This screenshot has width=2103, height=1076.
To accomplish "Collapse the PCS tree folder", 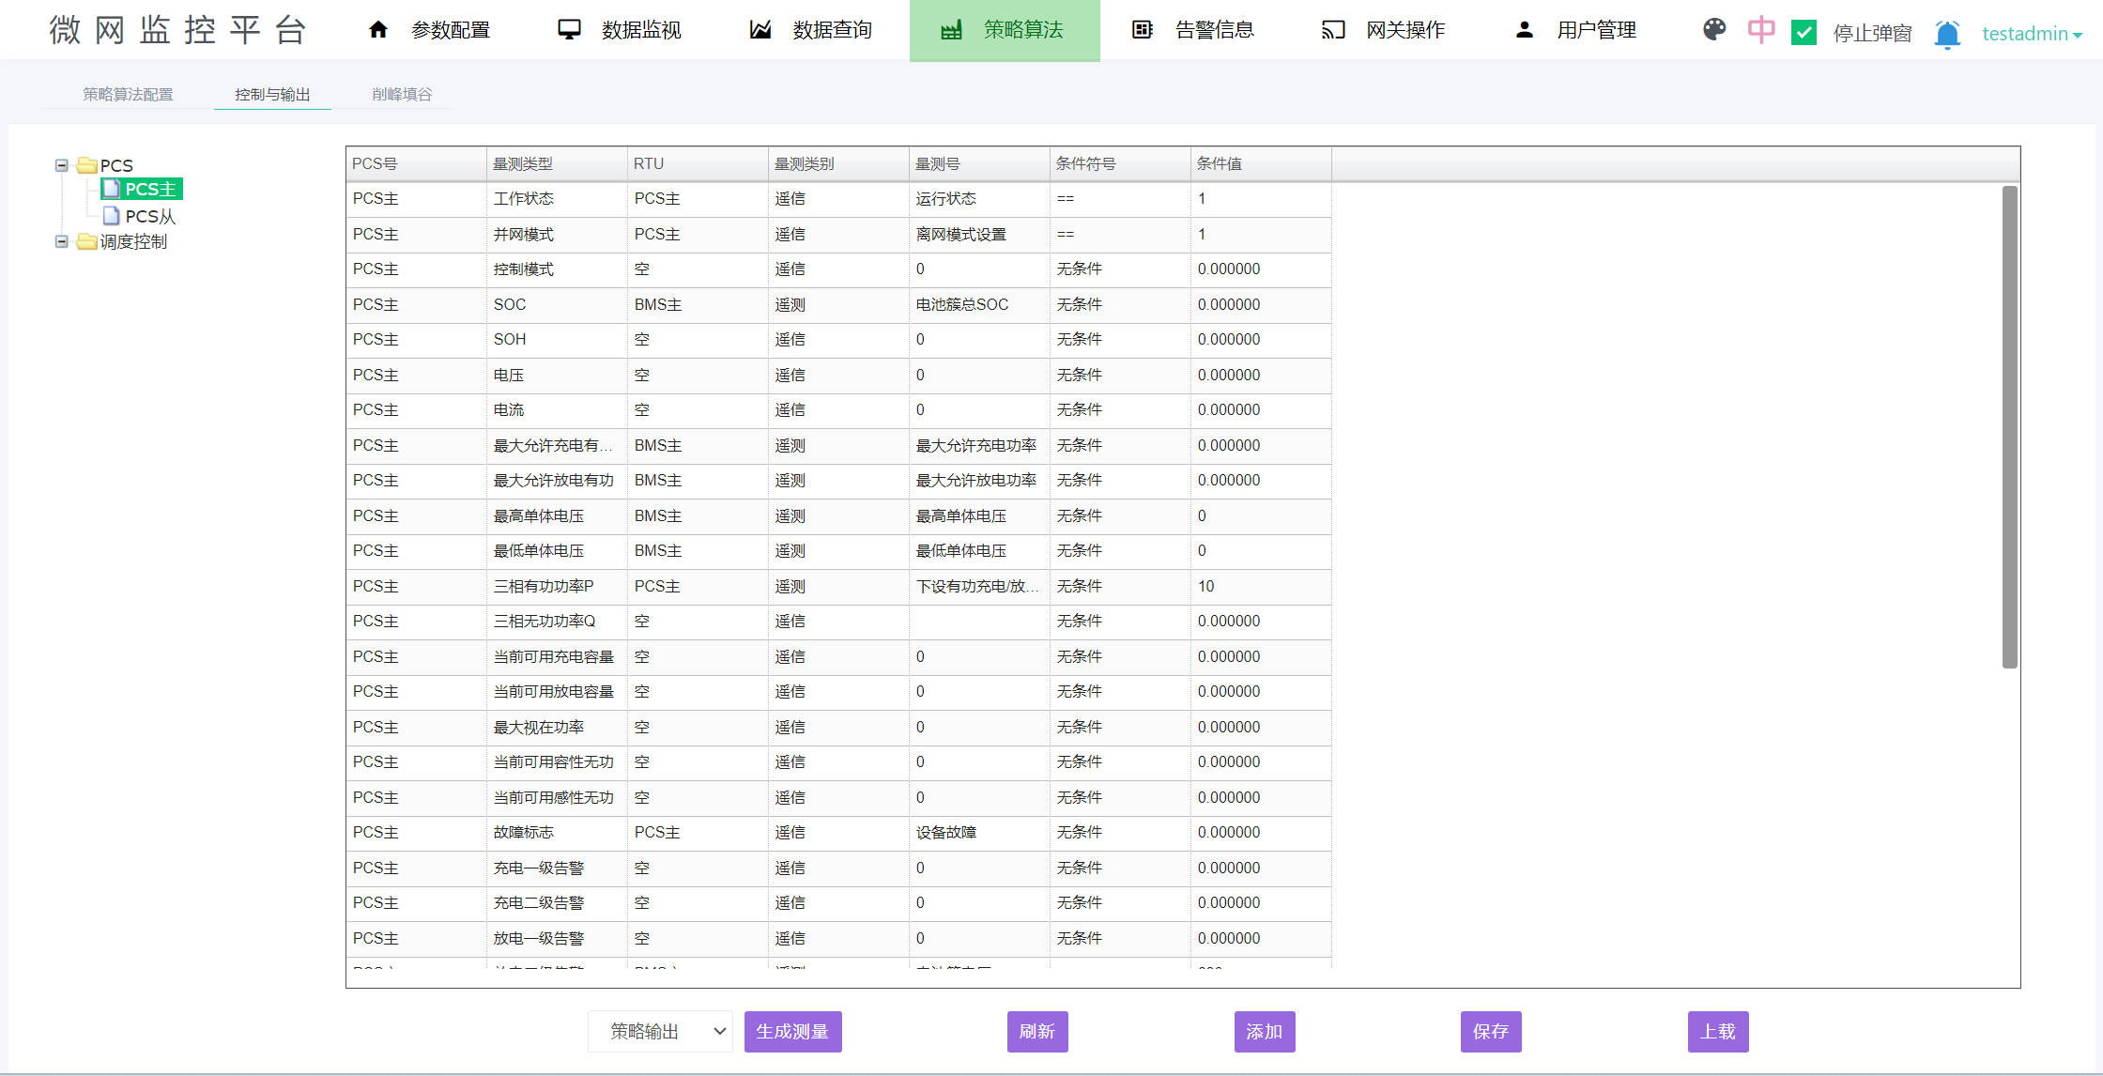I will 62,165.
